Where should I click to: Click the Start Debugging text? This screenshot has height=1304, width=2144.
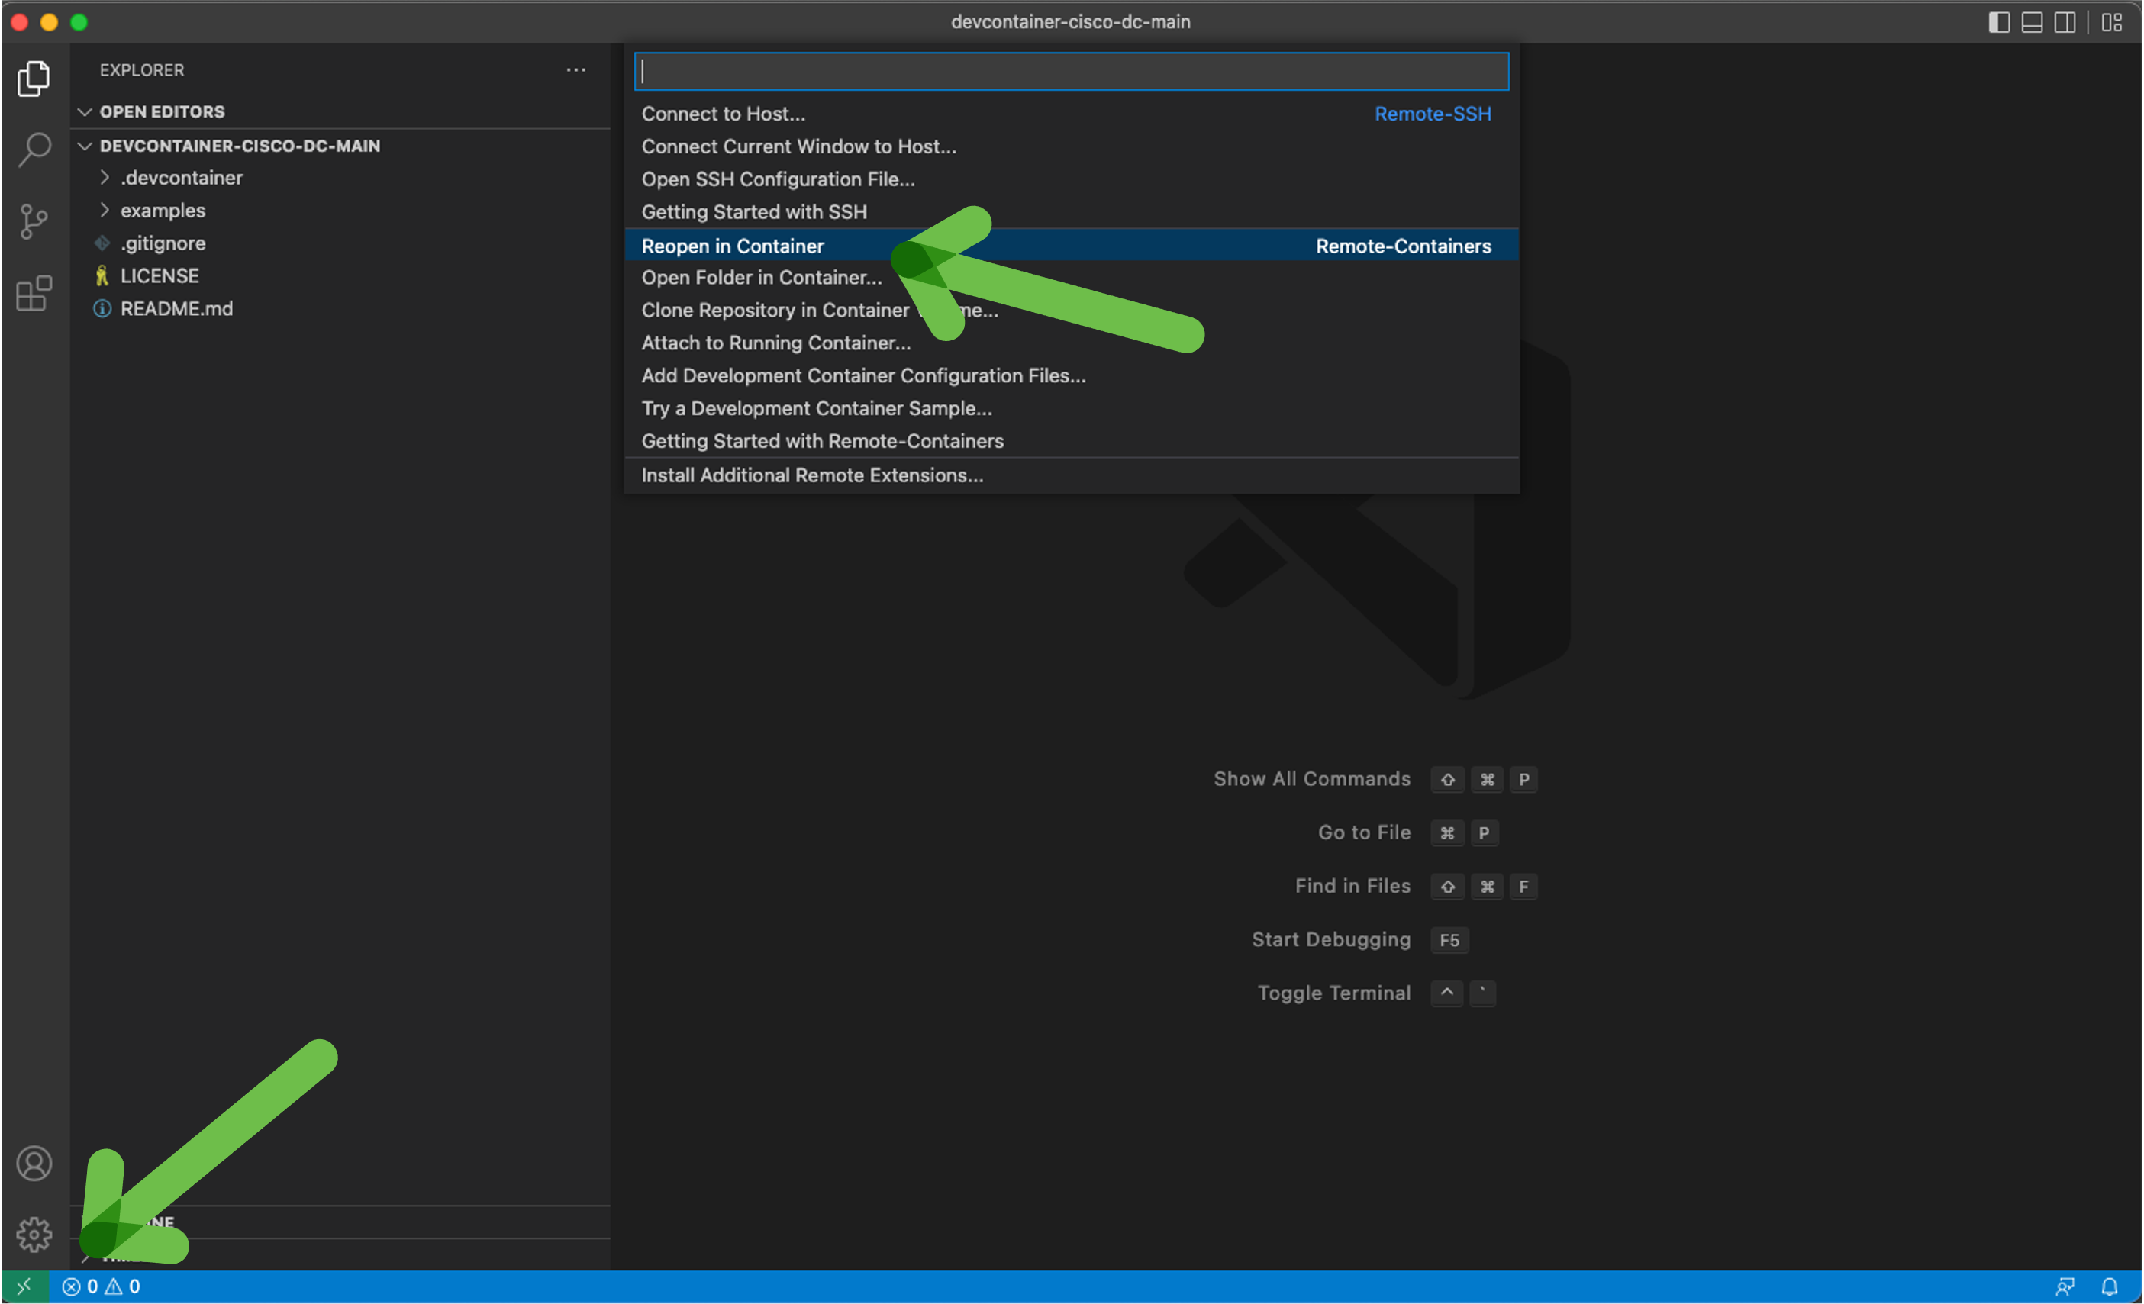coord(1330,940)
